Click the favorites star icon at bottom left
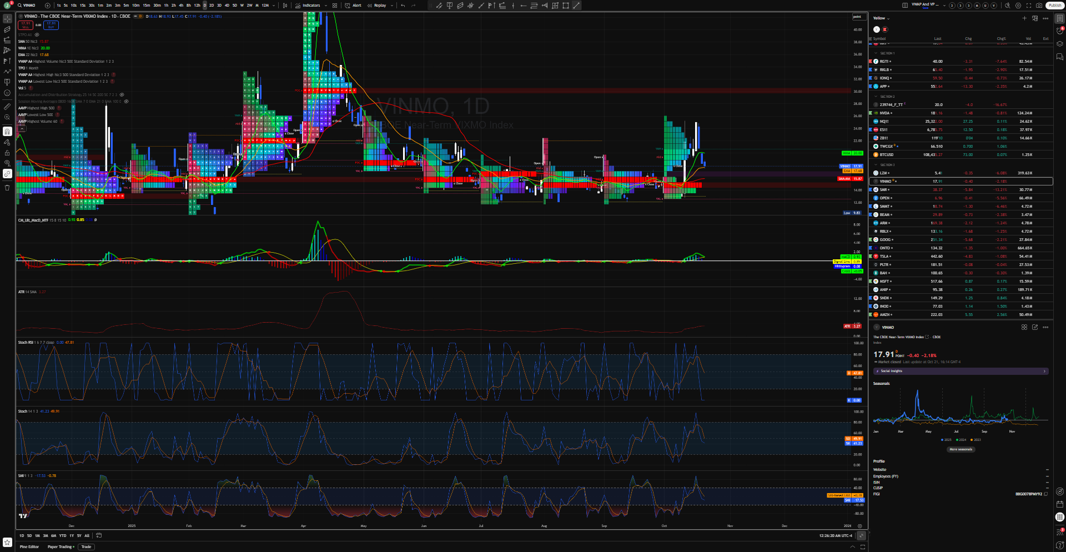Screen dimensions: 1066x552 click(7, 542)
